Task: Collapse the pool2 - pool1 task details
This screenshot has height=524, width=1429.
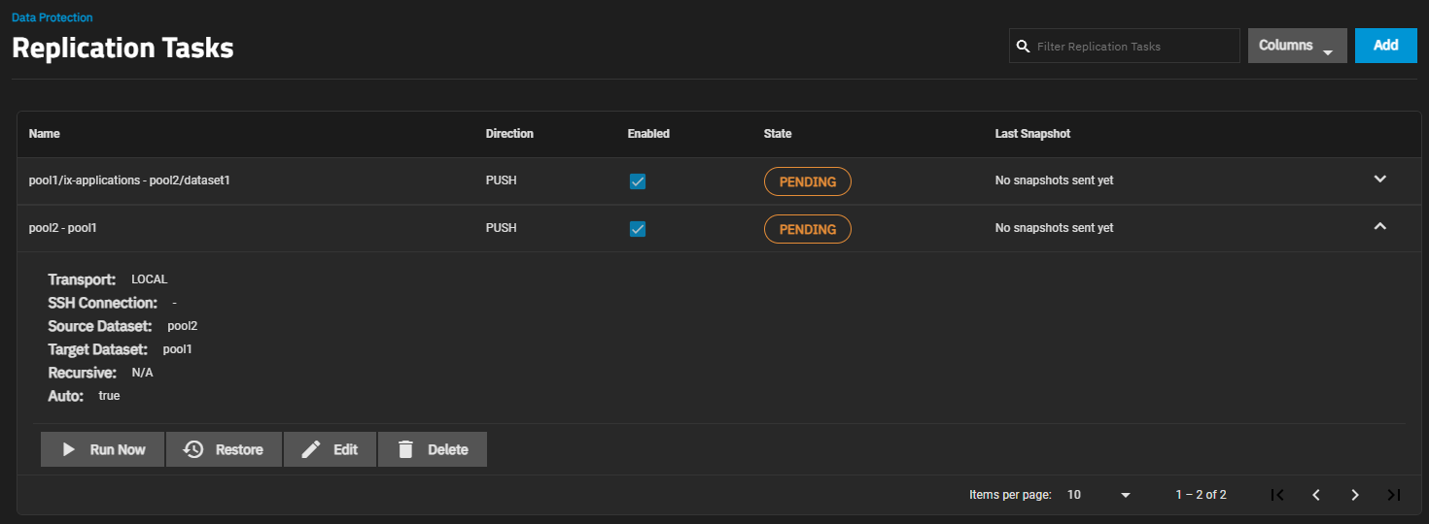Action: [1379, 226]
